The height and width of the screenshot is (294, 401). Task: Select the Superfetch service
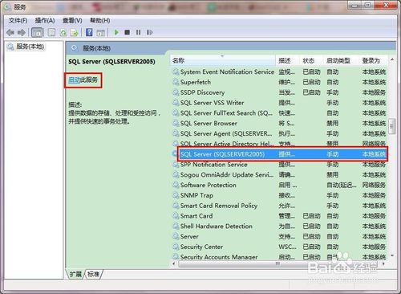pyautogui.click(x=279, y=82)
